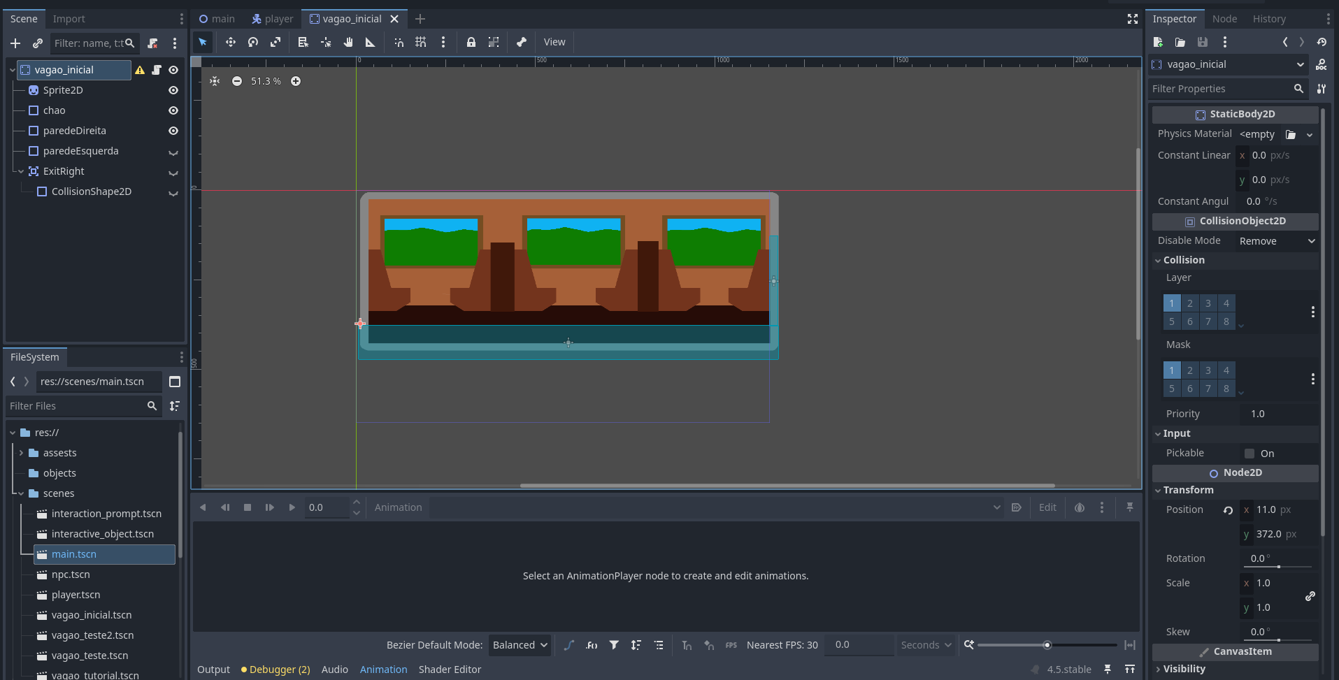This screenshot has width=1339, height=680.
Task: Click the Ruler measuring tool
Action: 371,42
